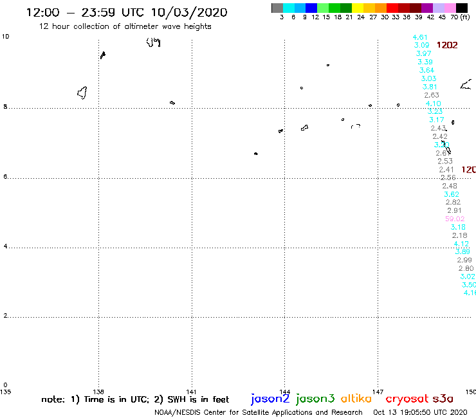The height and width of the screenshot is (418, 476).
Task: Select the value 3.23 on the 8° line
Action: [435, 111]
